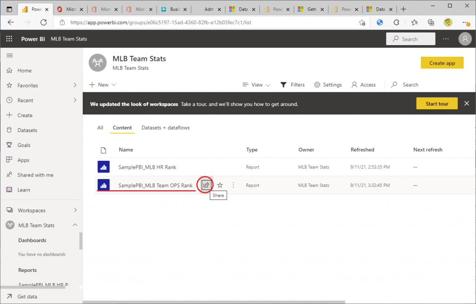Switch to the All tab
This screenshot has width=476, height=304.
tap(100, 128)
